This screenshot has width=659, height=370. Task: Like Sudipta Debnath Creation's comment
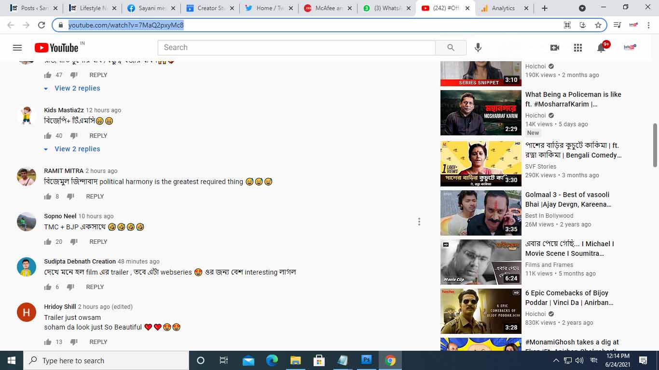point(48,287)
